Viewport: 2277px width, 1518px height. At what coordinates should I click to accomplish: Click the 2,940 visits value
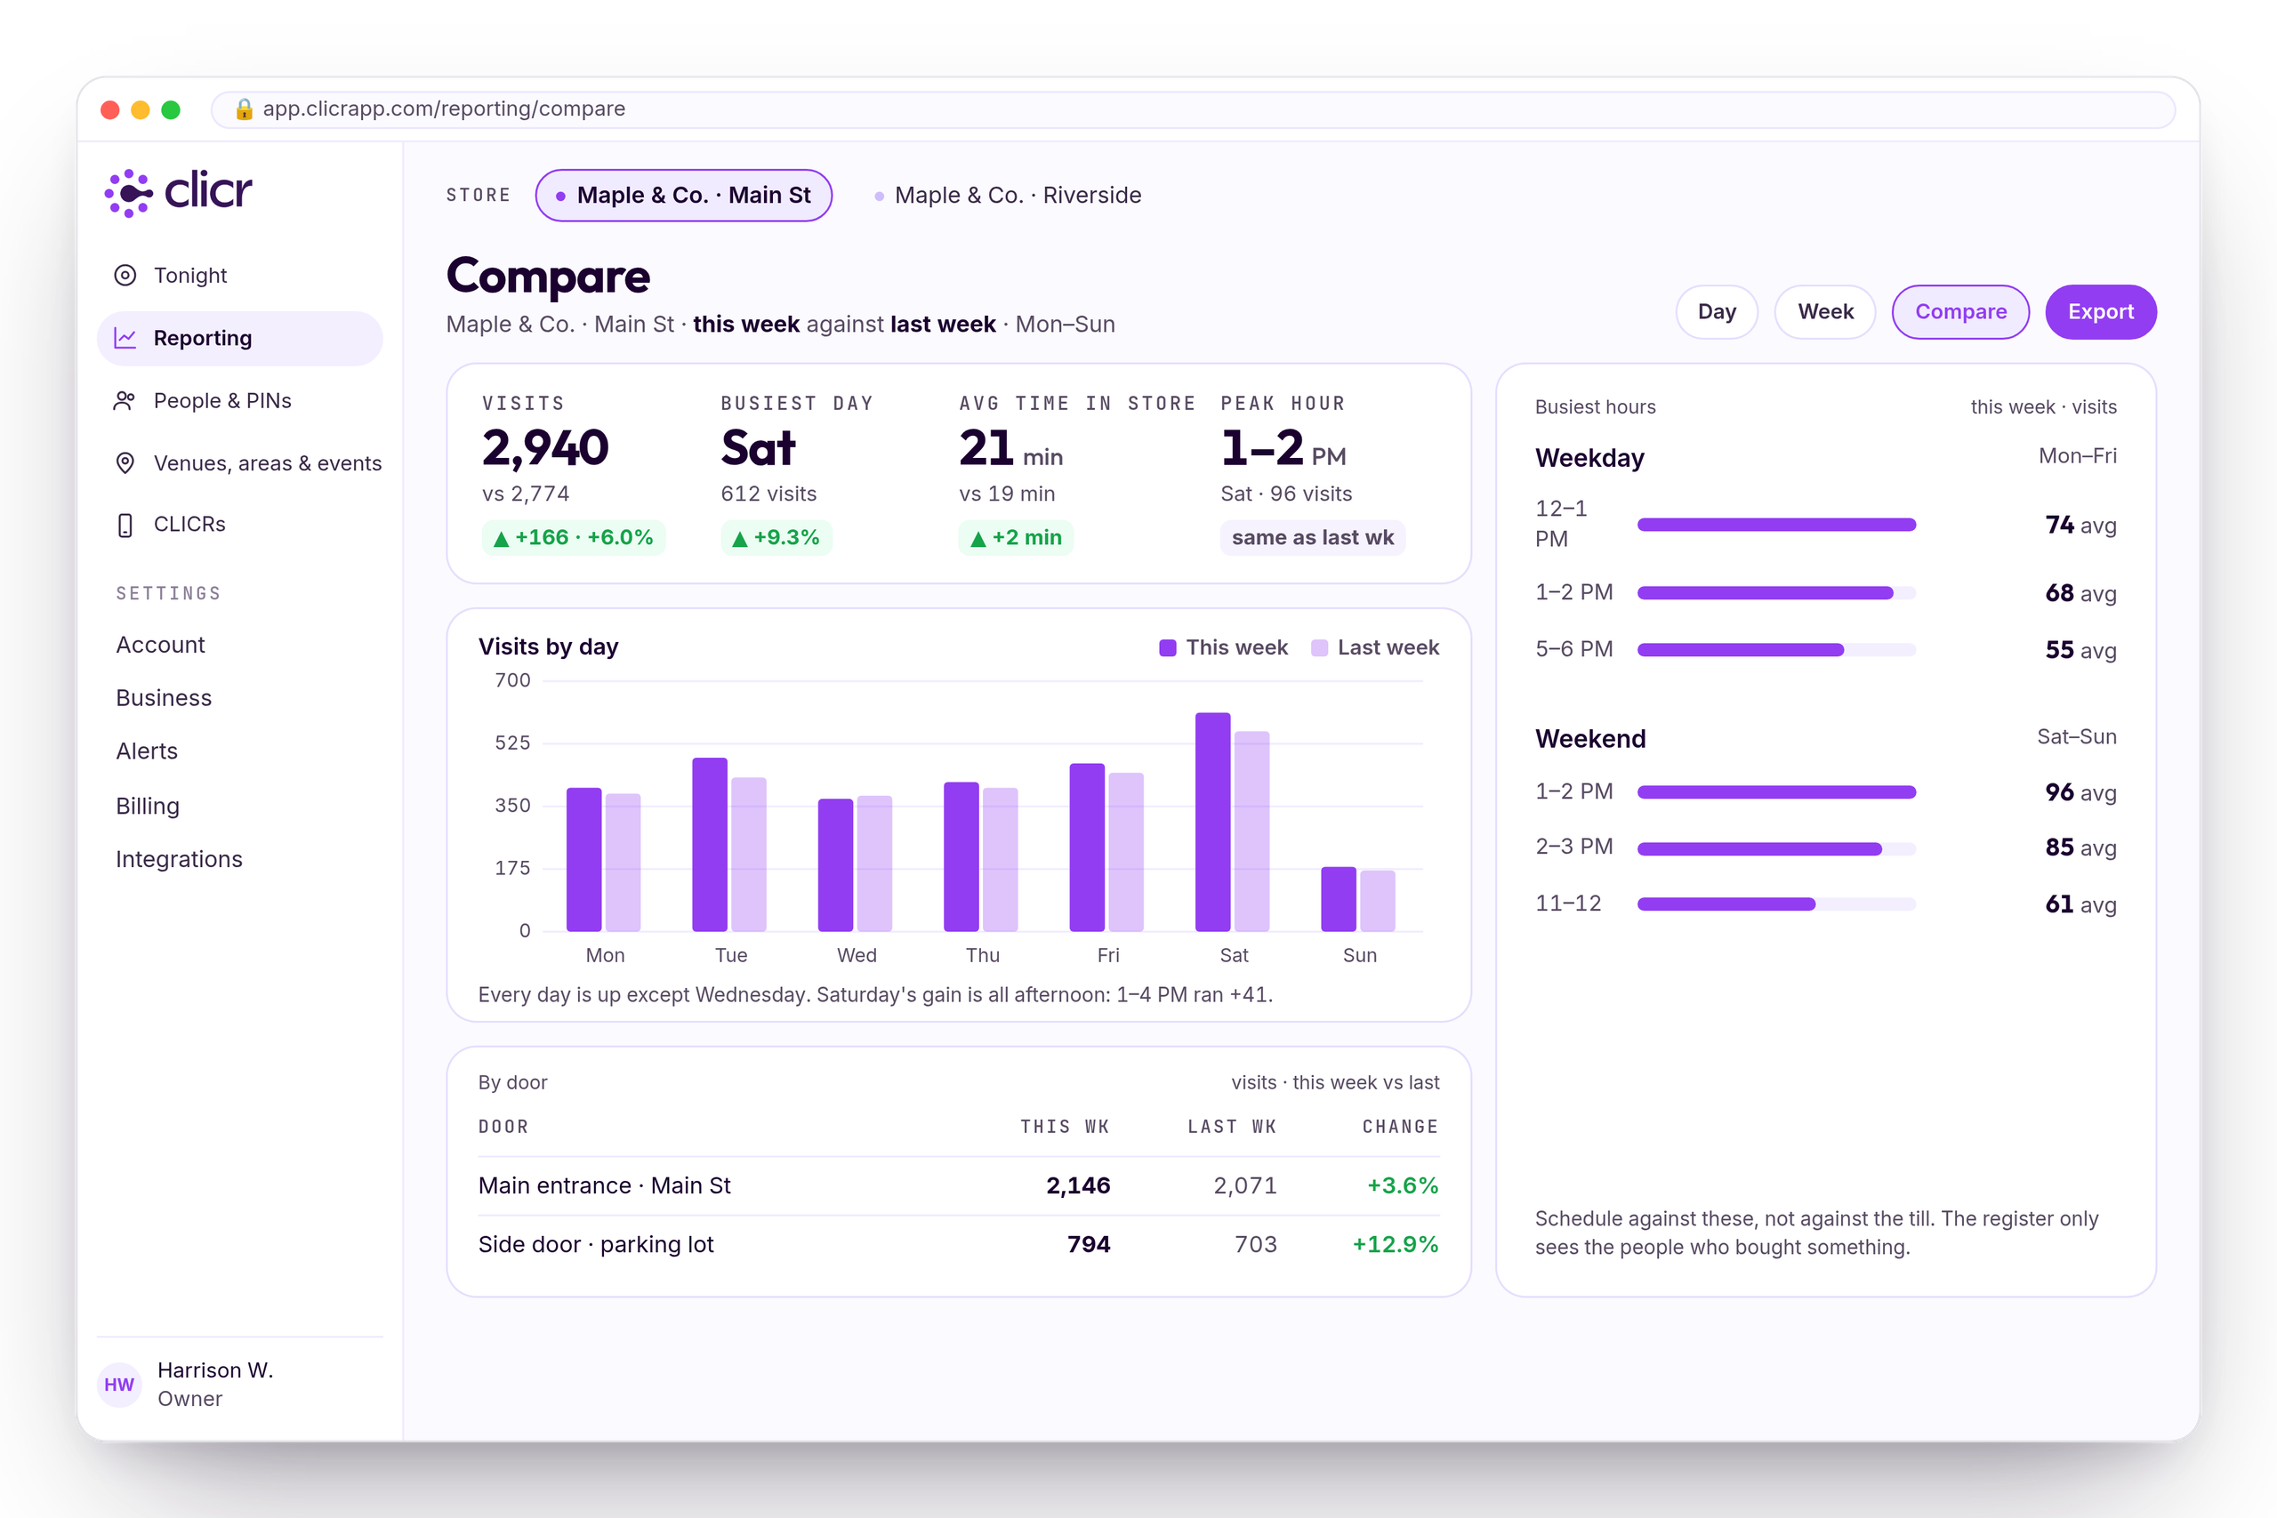545,448
